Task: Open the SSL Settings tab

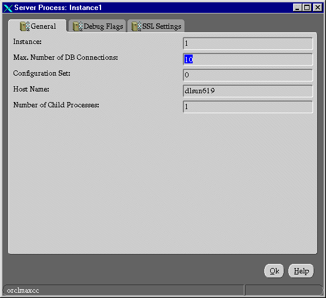Action: (x=156, y=26)
